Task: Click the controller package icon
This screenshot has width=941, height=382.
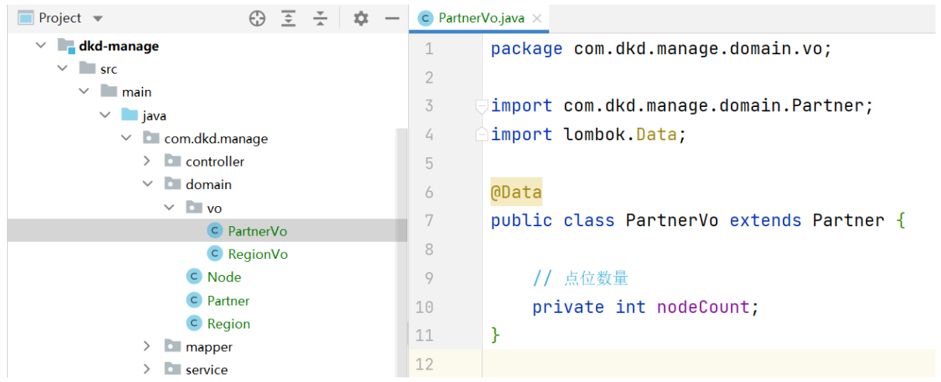Action: point(173,161)
